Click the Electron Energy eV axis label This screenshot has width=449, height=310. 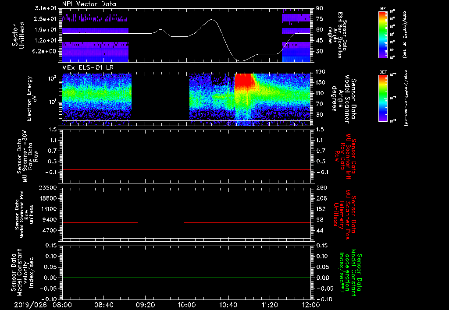(32, 99)
